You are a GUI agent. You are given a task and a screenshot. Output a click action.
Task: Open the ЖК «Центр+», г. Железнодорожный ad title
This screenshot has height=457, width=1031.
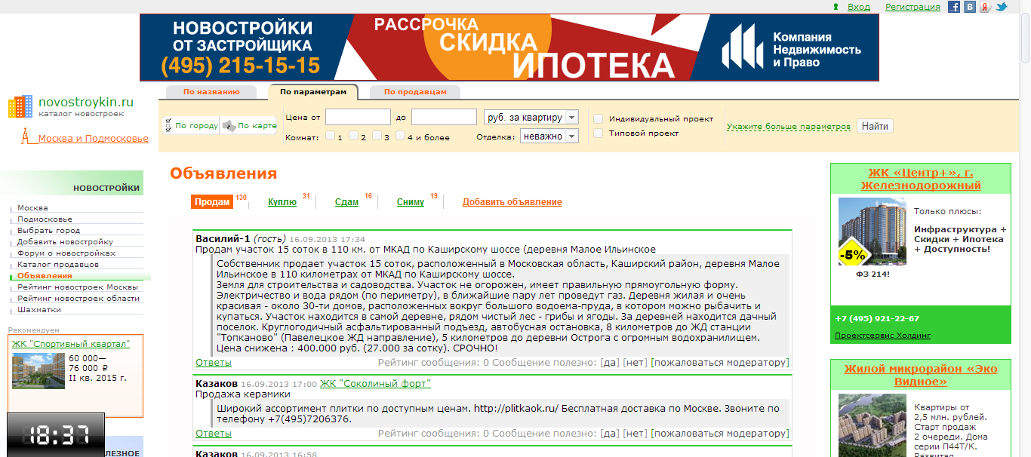point(920,179)
